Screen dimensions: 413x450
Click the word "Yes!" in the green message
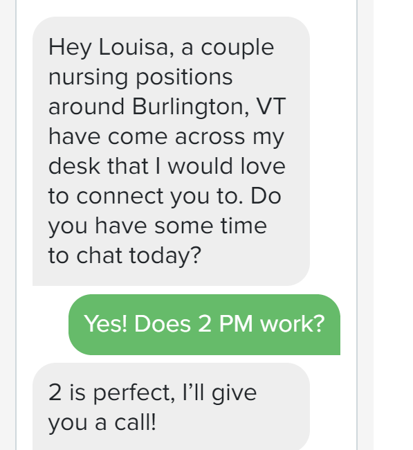106,324
